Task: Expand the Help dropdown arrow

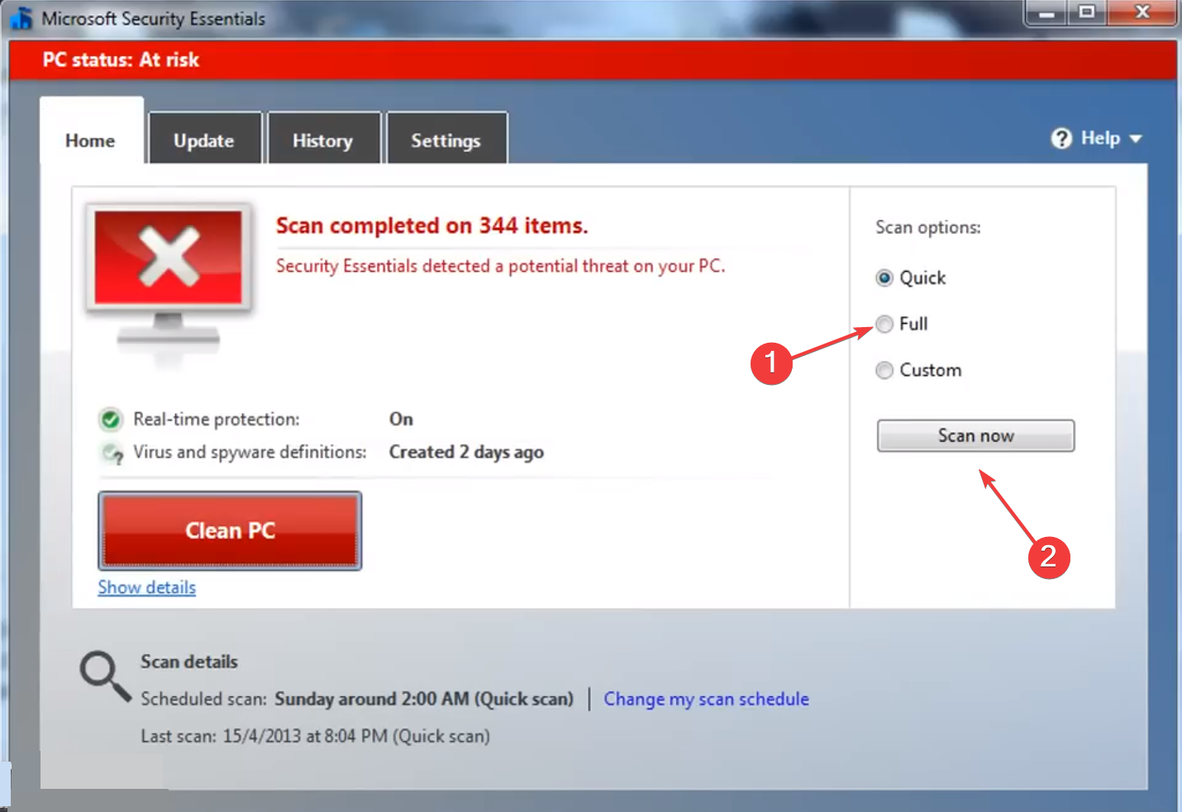Action: (1136, 139)
